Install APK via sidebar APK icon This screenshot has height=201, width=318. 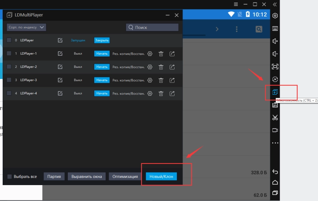275,105
